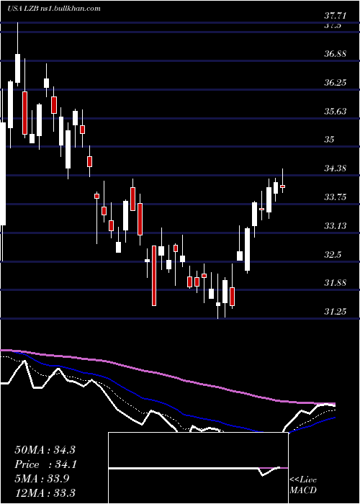
Task: Click the 37.71 price level label
Action: (335, 15)
